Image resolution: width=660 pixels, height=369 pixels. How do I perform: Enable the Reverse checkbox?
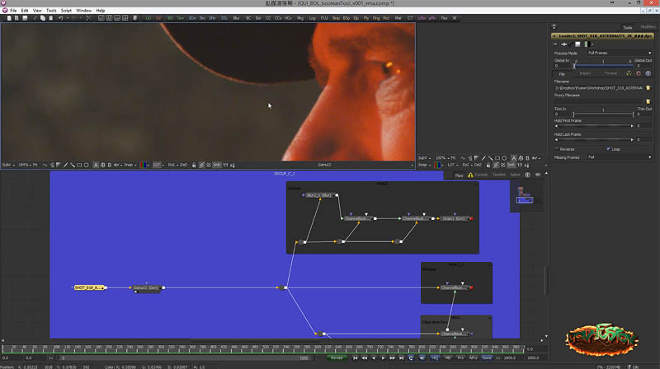pos(557,149)
